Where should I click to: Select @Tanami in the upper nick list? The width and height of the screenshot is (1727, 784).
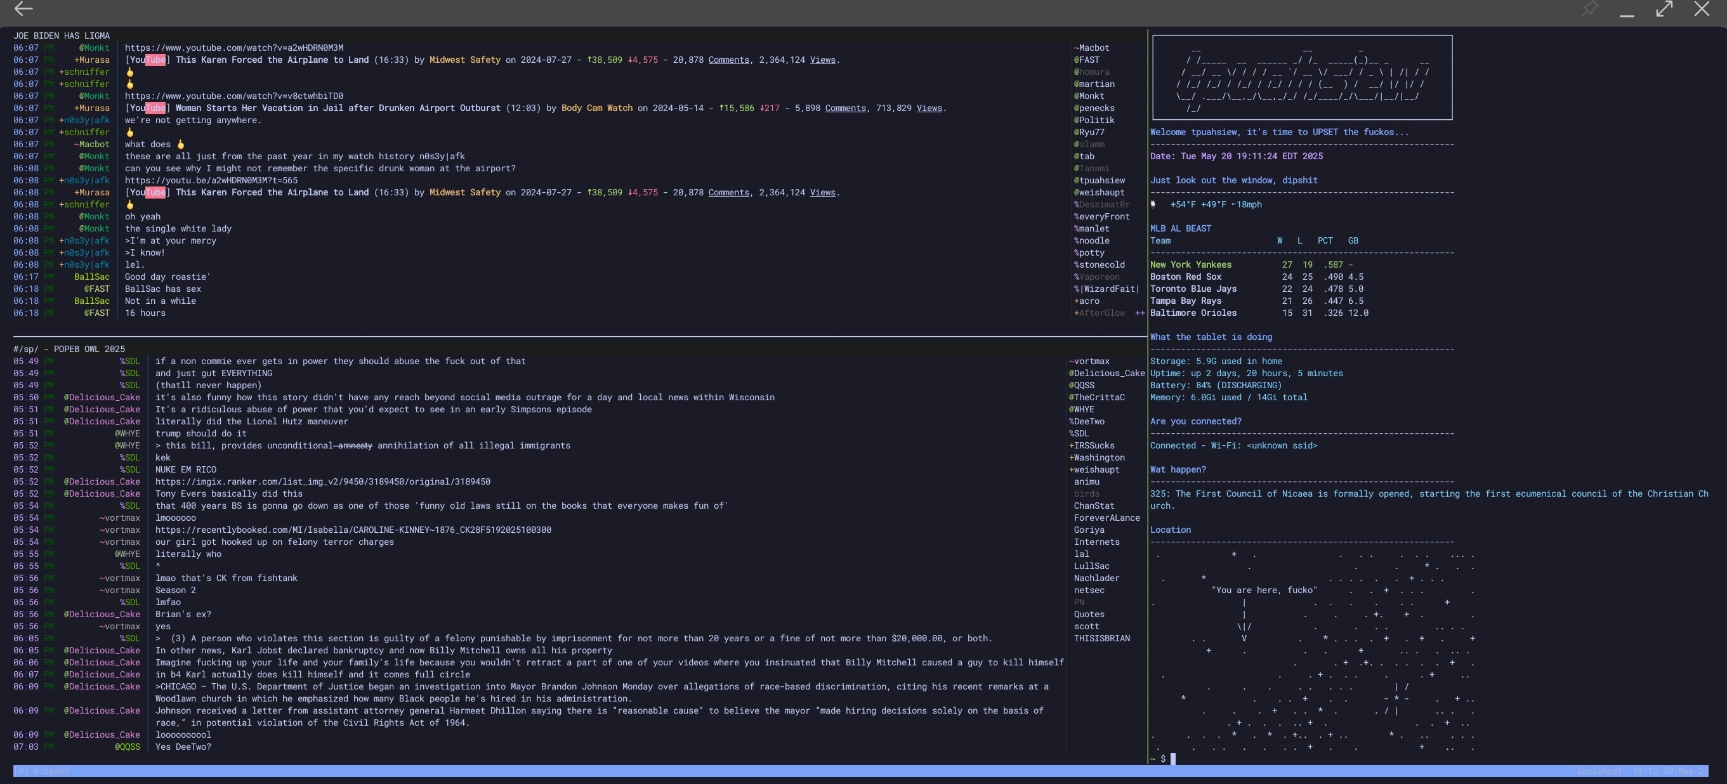click(x=1091, y=168)
